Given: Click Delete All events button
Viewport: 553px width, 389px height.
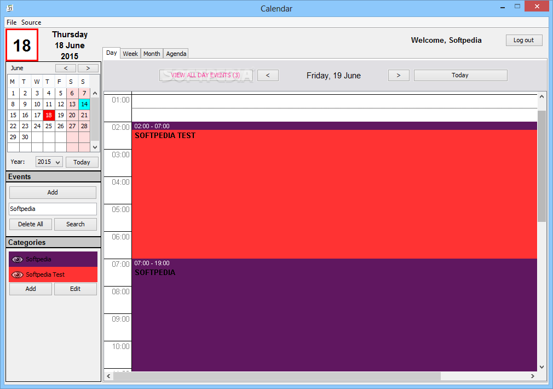Looking at the screenshot, I should coord(31,224).
